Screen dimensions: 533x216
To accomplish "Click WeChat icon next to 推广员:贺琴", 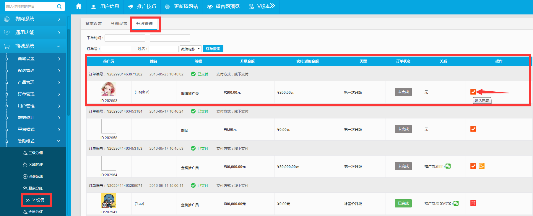I will tap(456, 203).
